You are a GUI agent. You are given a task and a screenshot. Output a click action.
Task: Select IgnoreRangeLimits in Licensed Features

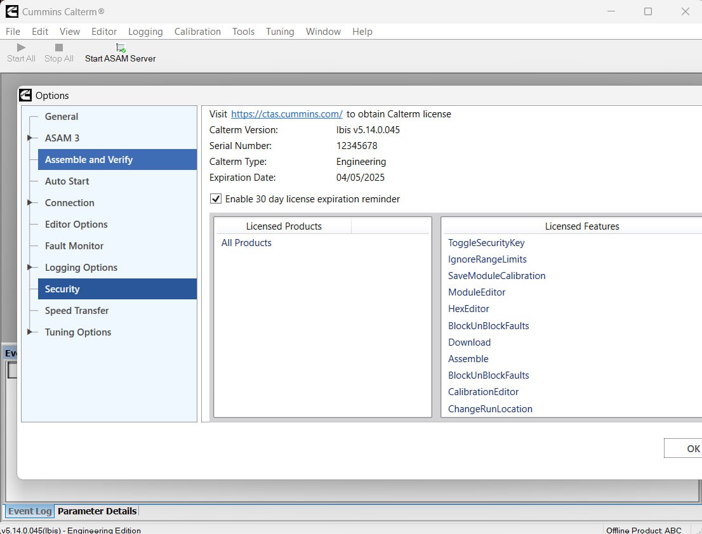pos(487,259)
